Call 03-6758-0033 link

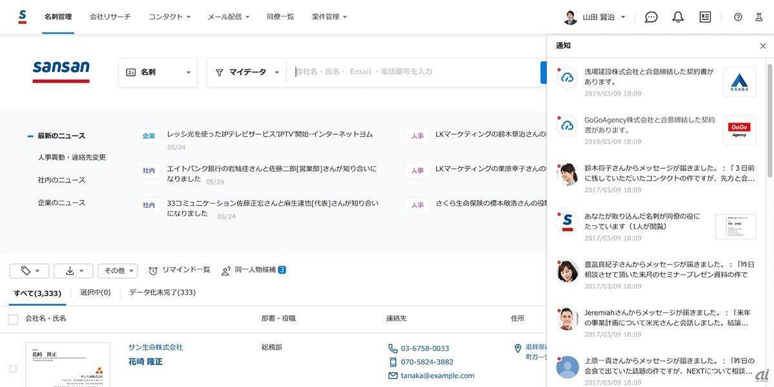coord(425,348)
